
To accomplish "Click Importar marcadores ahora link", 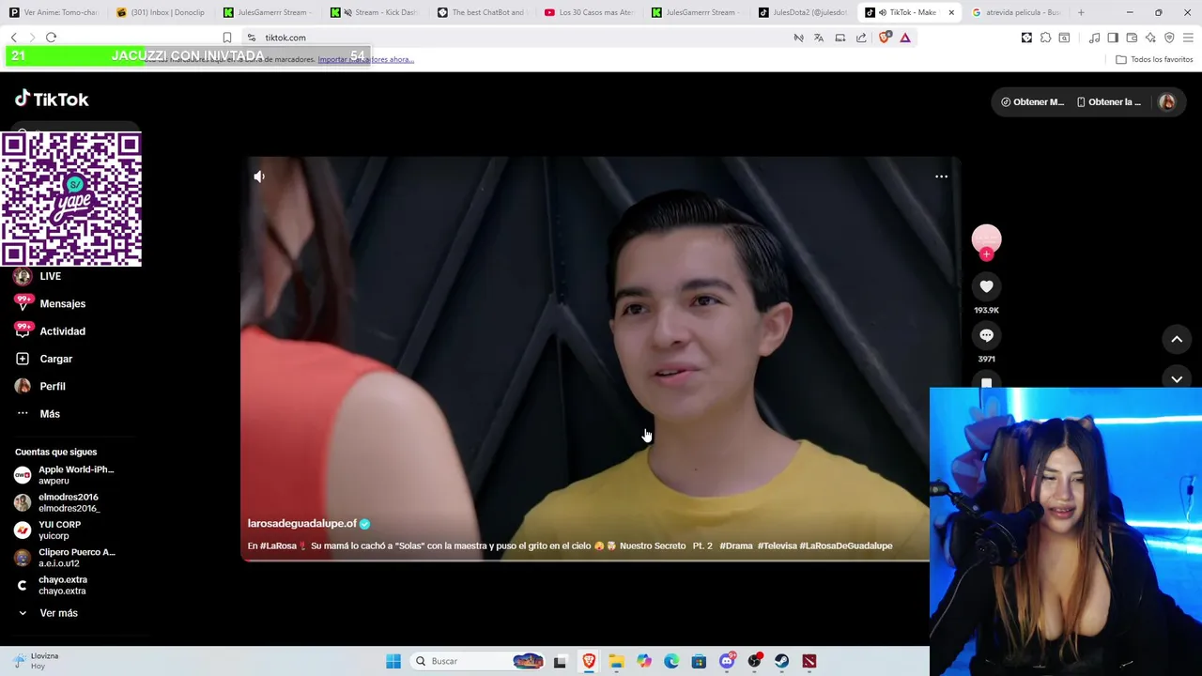I will [x=365, y=59].
